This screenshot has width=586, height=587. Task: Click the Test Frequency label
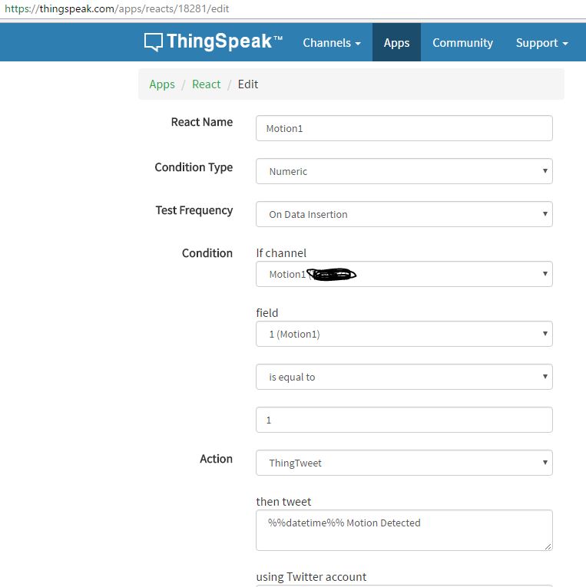[194, 210]
